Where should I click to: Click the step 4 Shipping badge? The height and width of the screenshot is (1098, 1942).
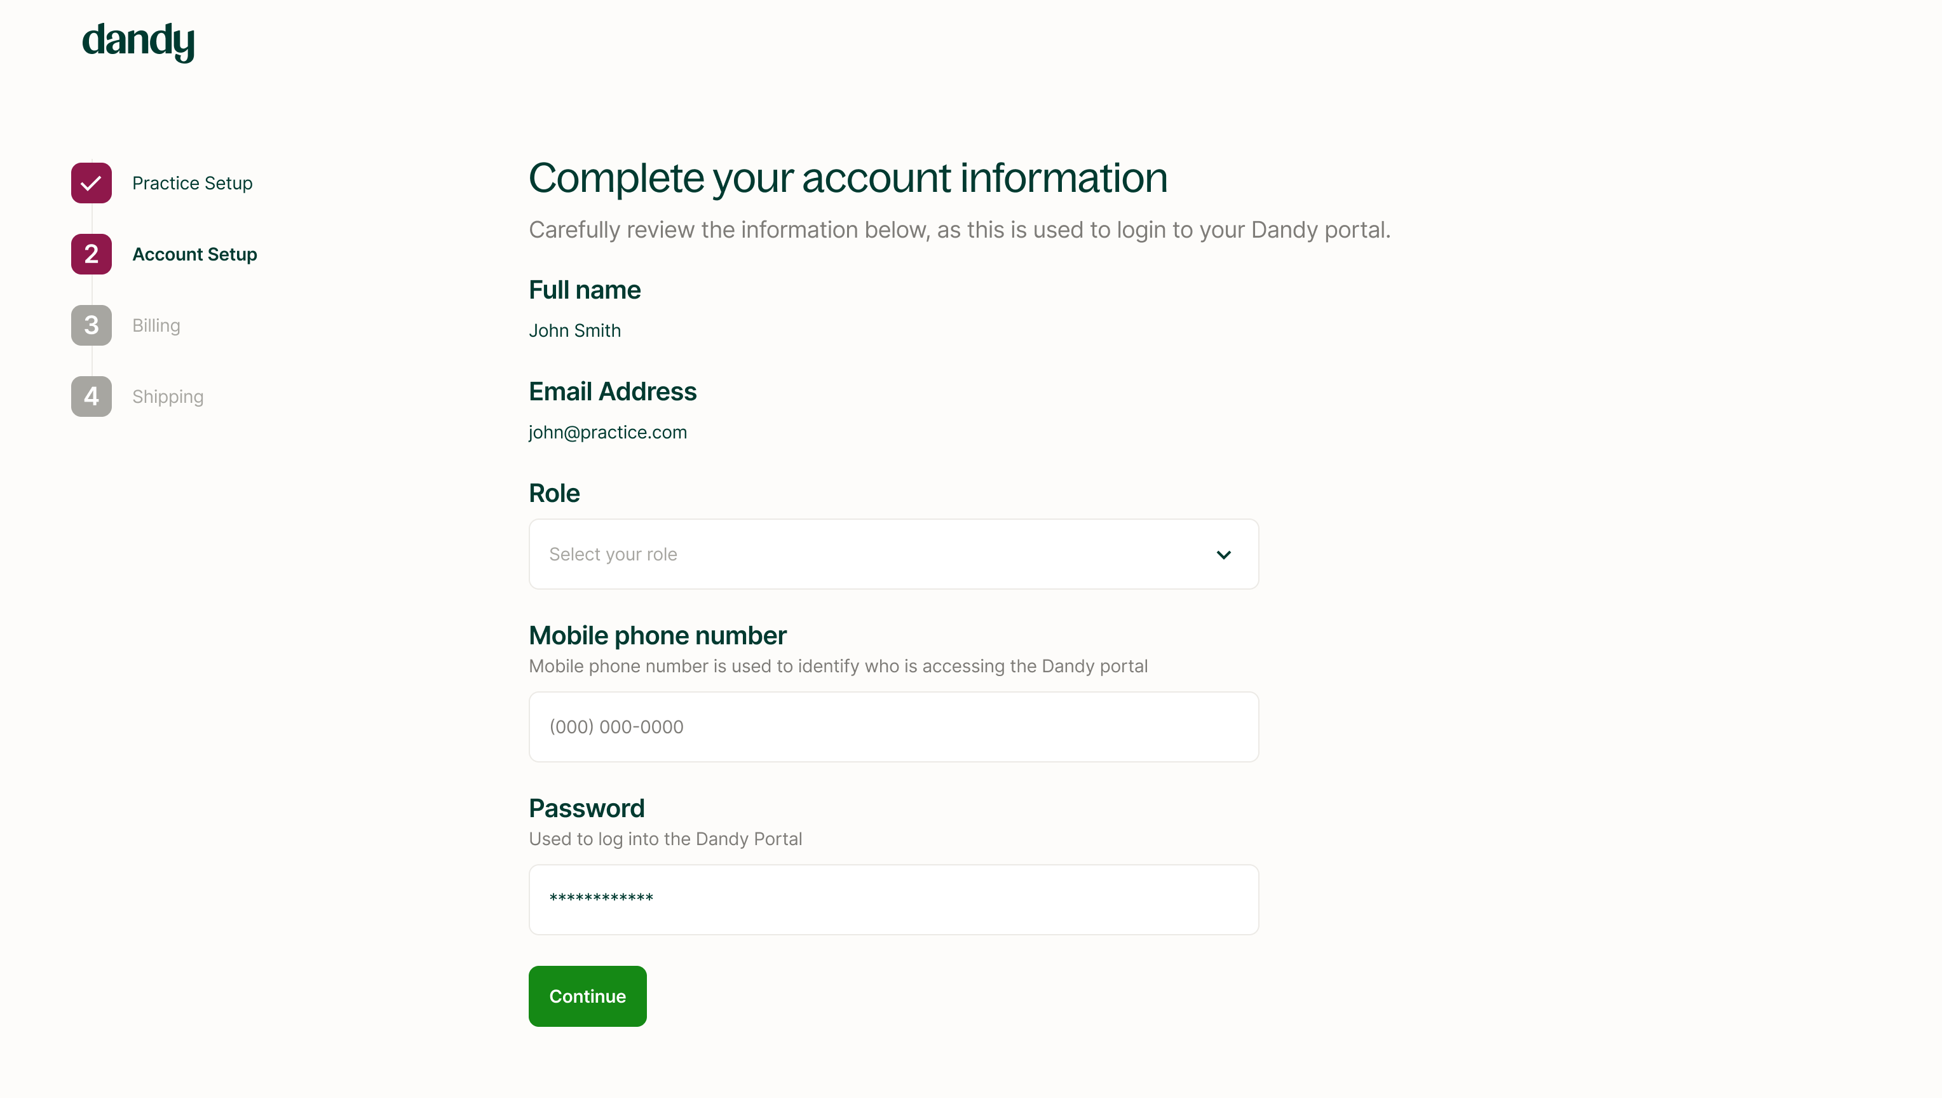coord(92,396)
